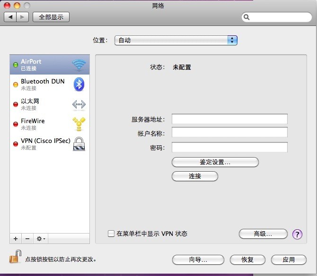
Task: Focus the 密码 input field
Action: coord(229,147)
